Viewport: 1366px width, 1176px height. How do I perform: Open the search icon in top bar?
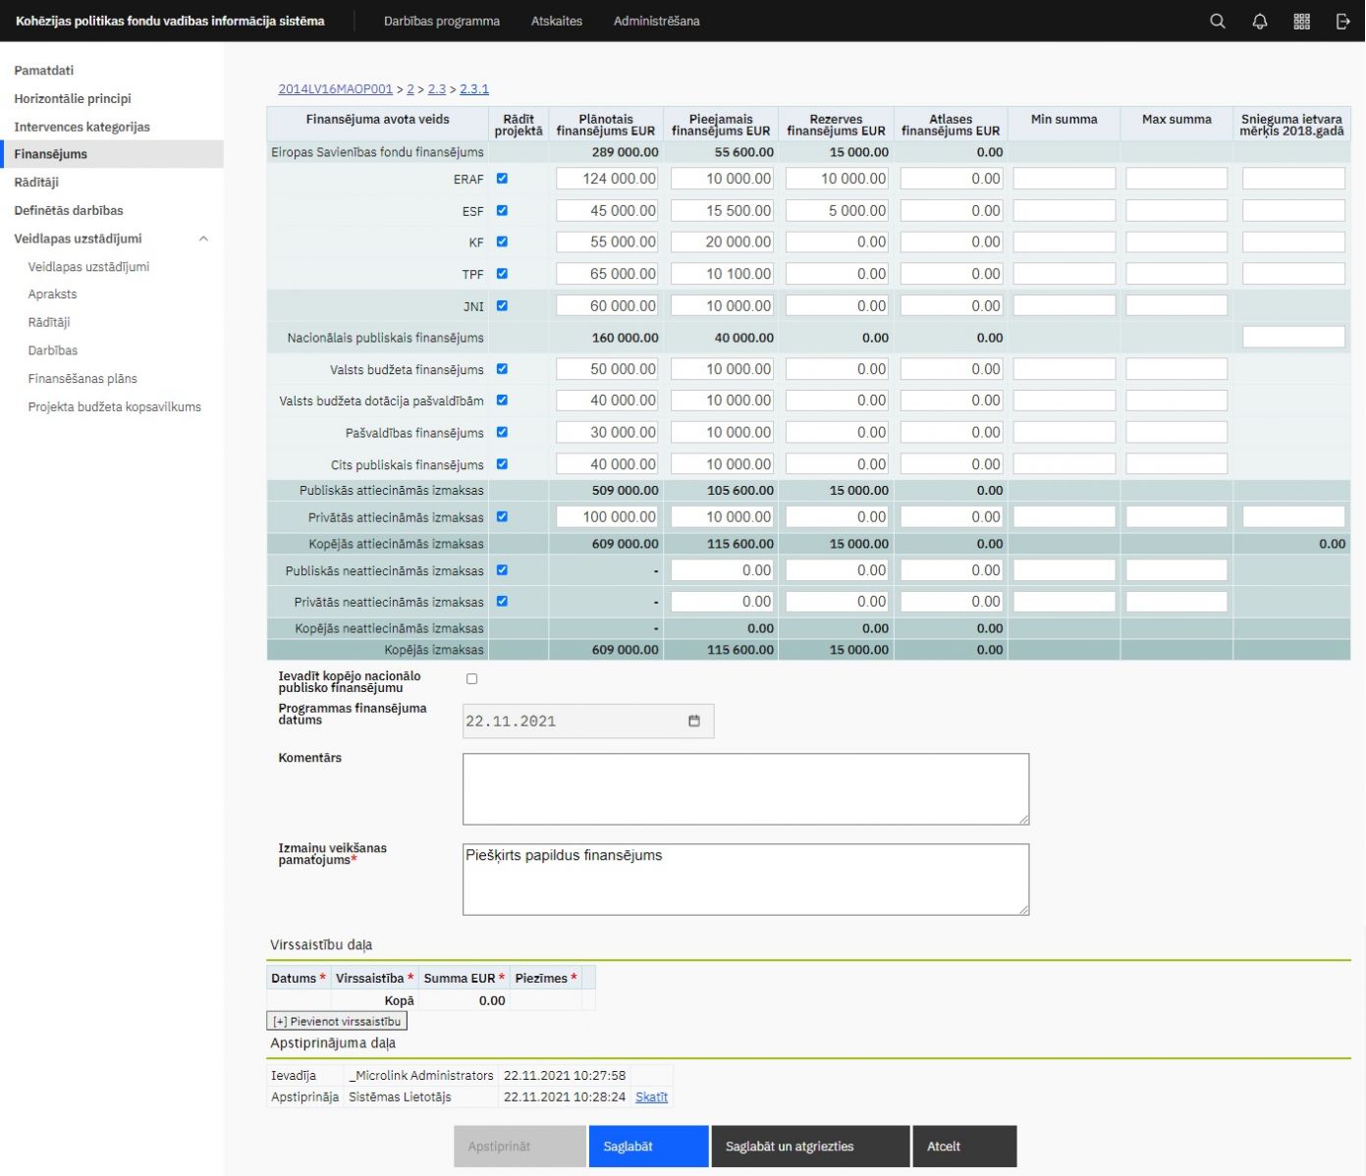tap(1217, 21)
